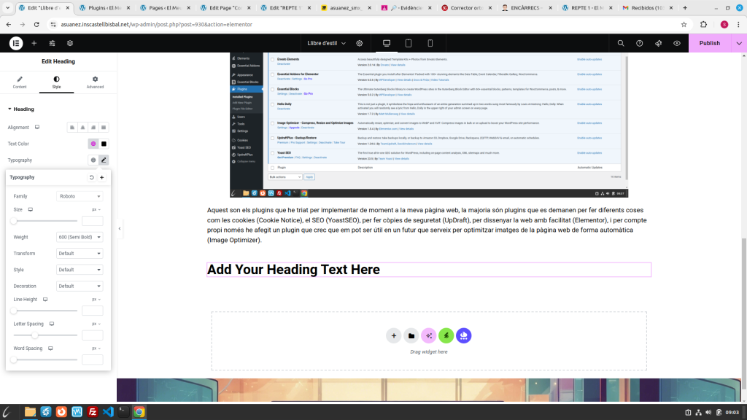This screenshot has width=747, height=420.
Task: Focus the Size value input
Action: (93, 221)
